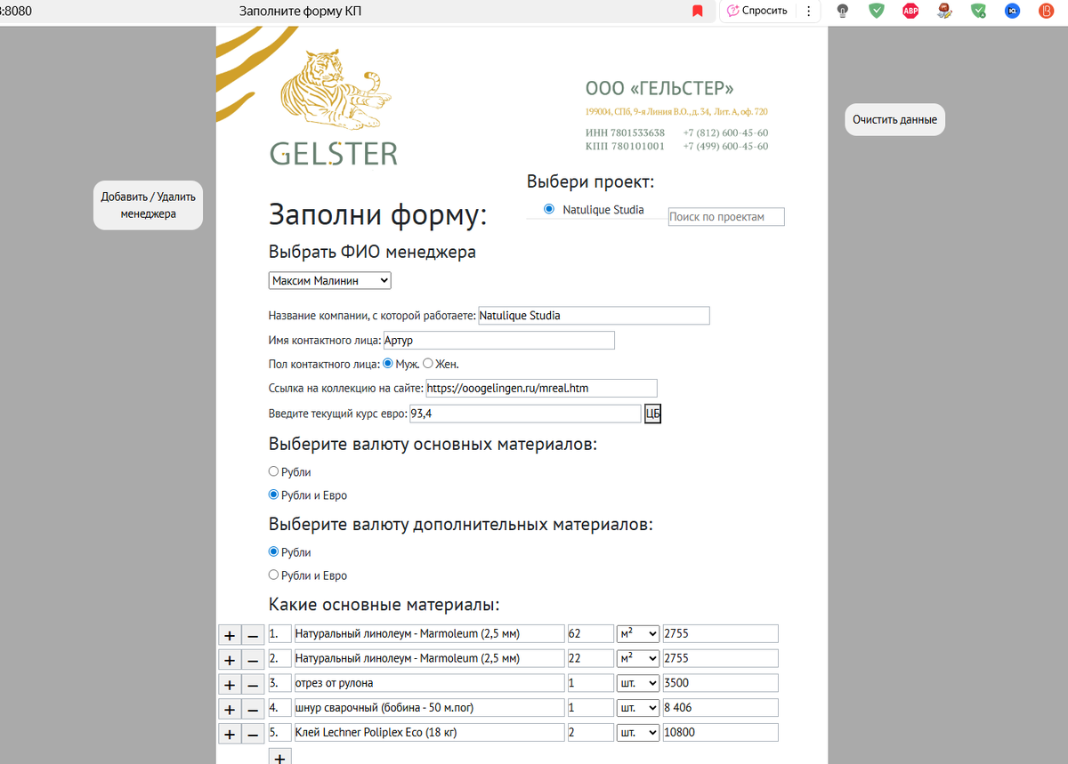Open the green shield AdGuard extension
The width and height of the screenshot is (1068, 764).
[x=877, y=11]
